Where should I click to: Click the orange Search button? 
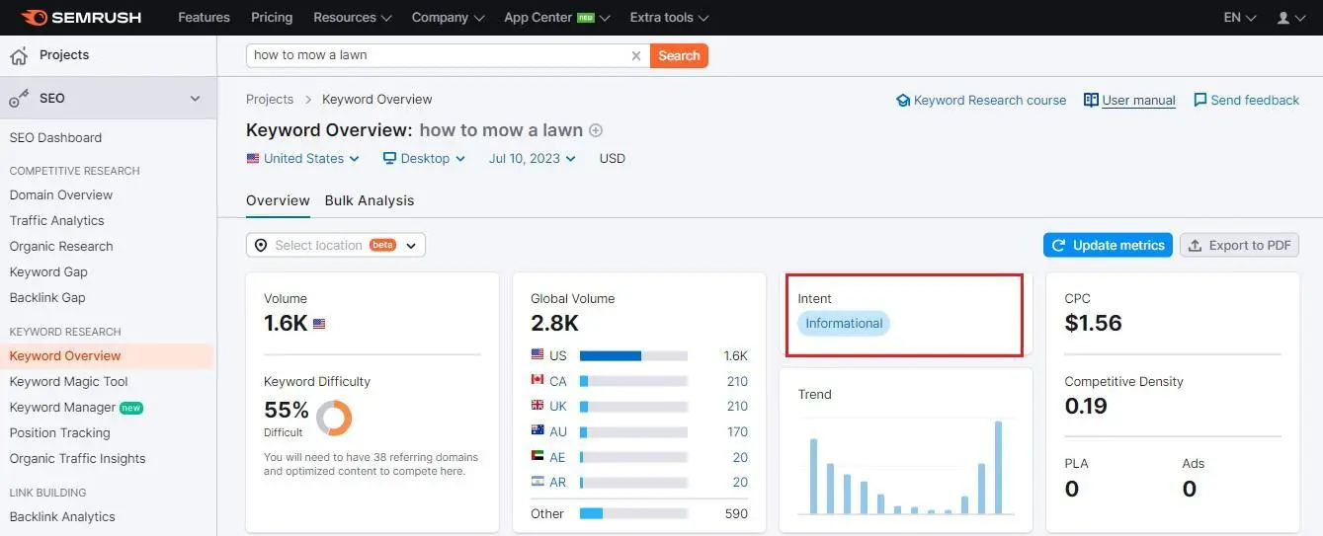679,55
